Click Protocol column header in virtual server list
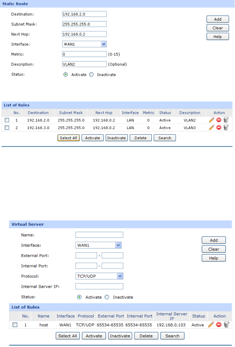The height and width of the screenshot is (347, 235). point(86,316)
